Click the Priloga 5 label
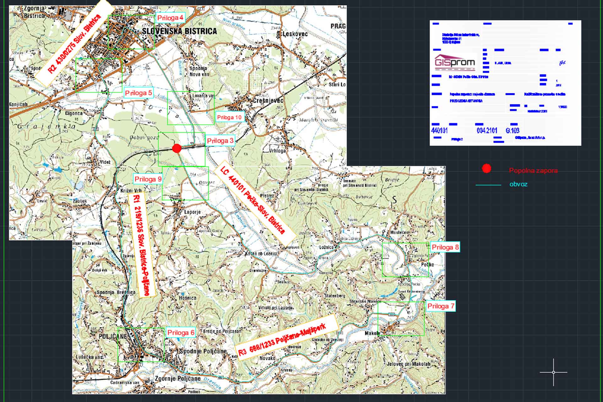The image size is (603, 402). pos(139,93)
